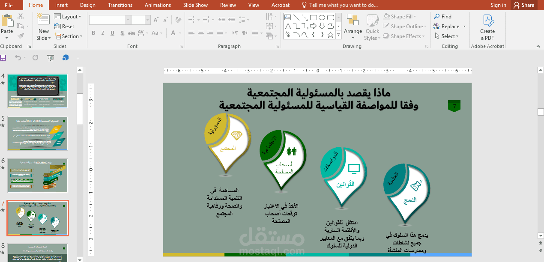Open the Layout dropdown
Image resolution: width=544 pixels, height=262 pixels.
[x=68, y=16]
